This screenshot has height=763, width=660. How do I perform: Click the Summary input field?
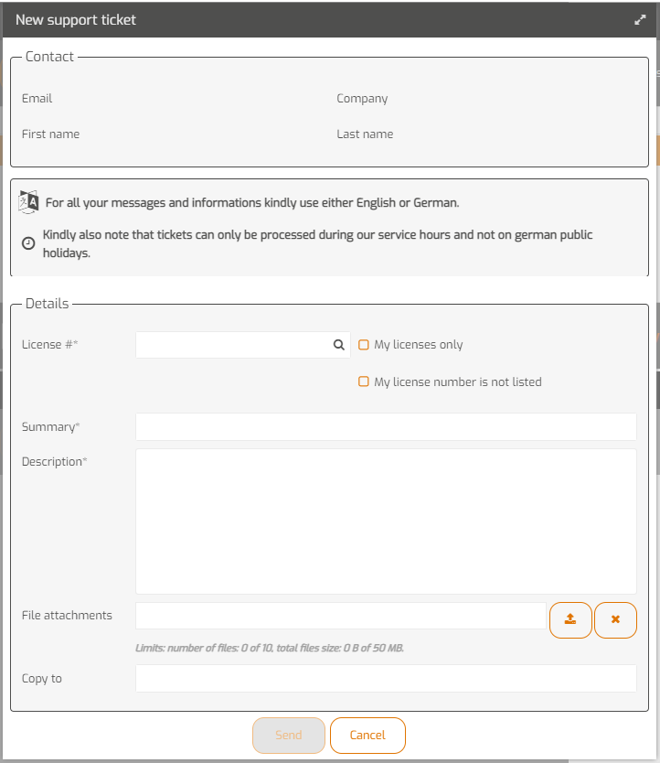tap(386, 426)
